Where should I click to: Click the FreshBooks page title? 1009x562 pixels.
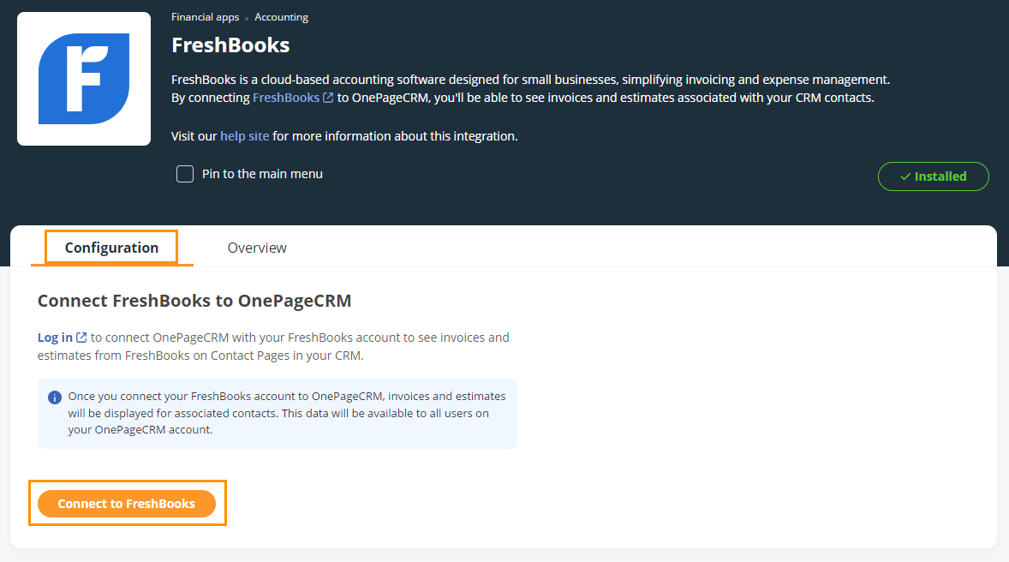(x=230, y=45)
